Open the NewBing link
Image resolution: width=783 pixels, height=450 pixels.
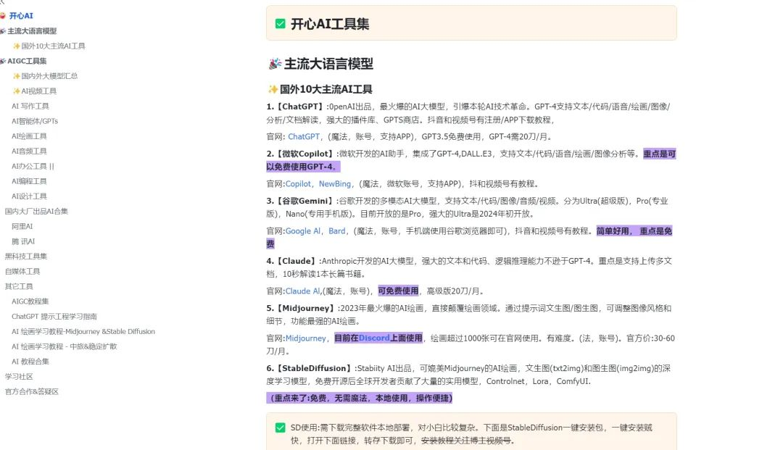[334, 183]
